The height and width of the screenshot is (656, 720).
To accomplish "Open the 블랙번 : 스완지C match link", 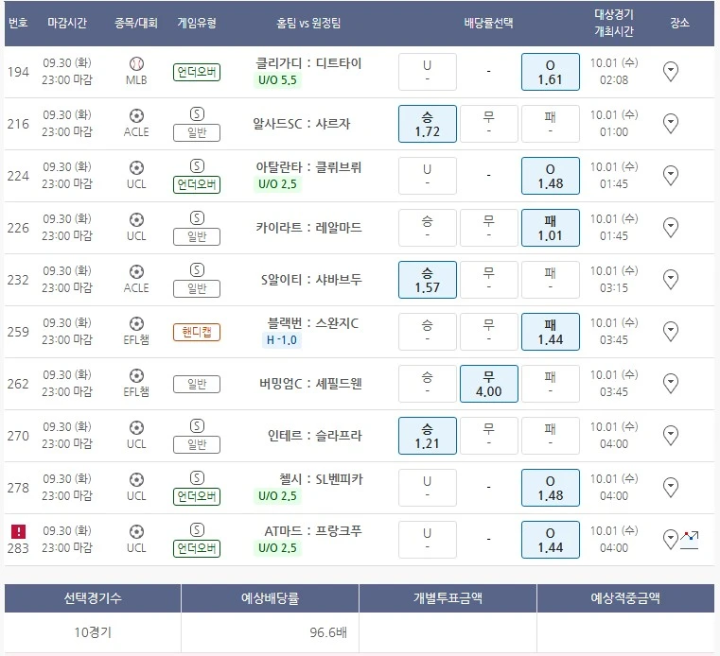I will click(x=313, y=322).
